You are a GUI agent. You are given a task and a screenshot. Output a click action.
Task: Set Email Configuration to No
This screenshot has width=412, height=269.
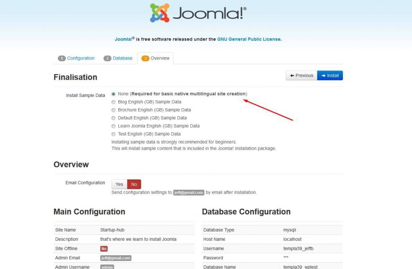pos(134,184)
